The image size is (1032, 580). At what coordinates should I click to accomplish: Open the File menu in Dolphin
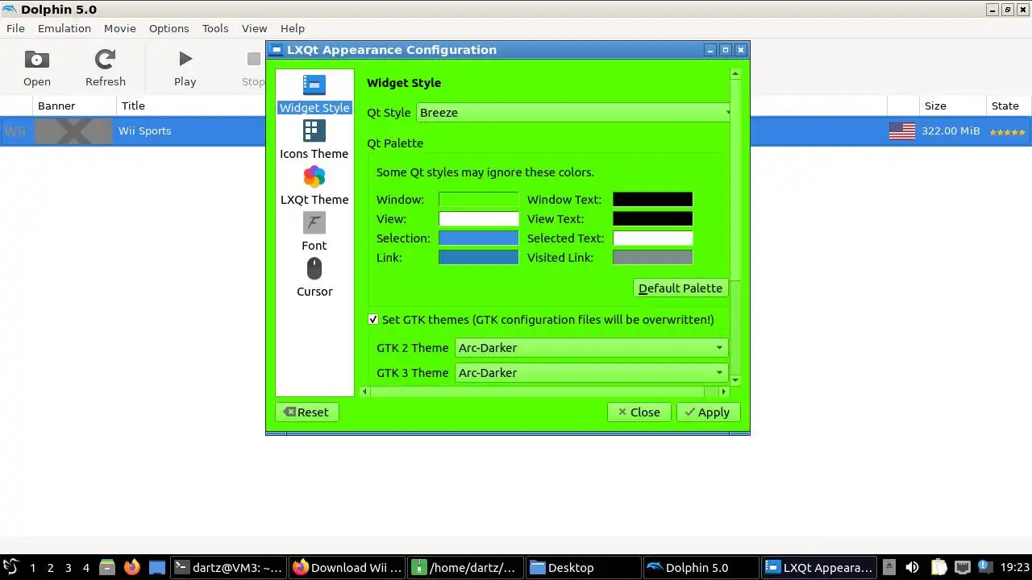(x=15, y=28)
